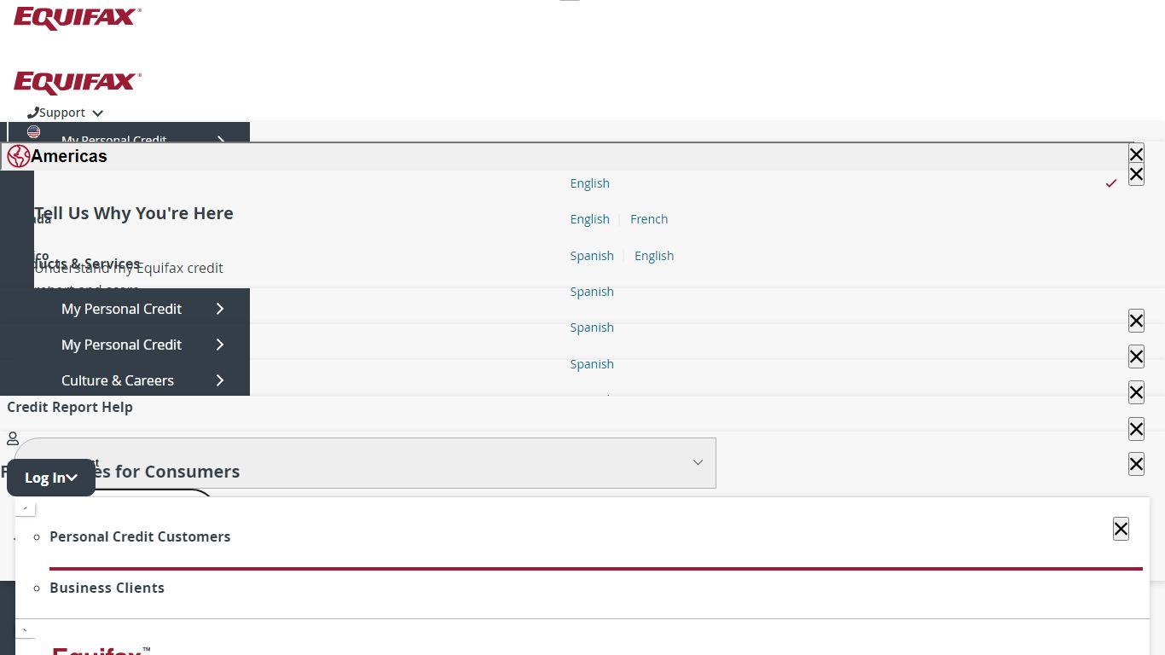
Task: Select English in the Spanish/English pair
Action: (654, 256)
